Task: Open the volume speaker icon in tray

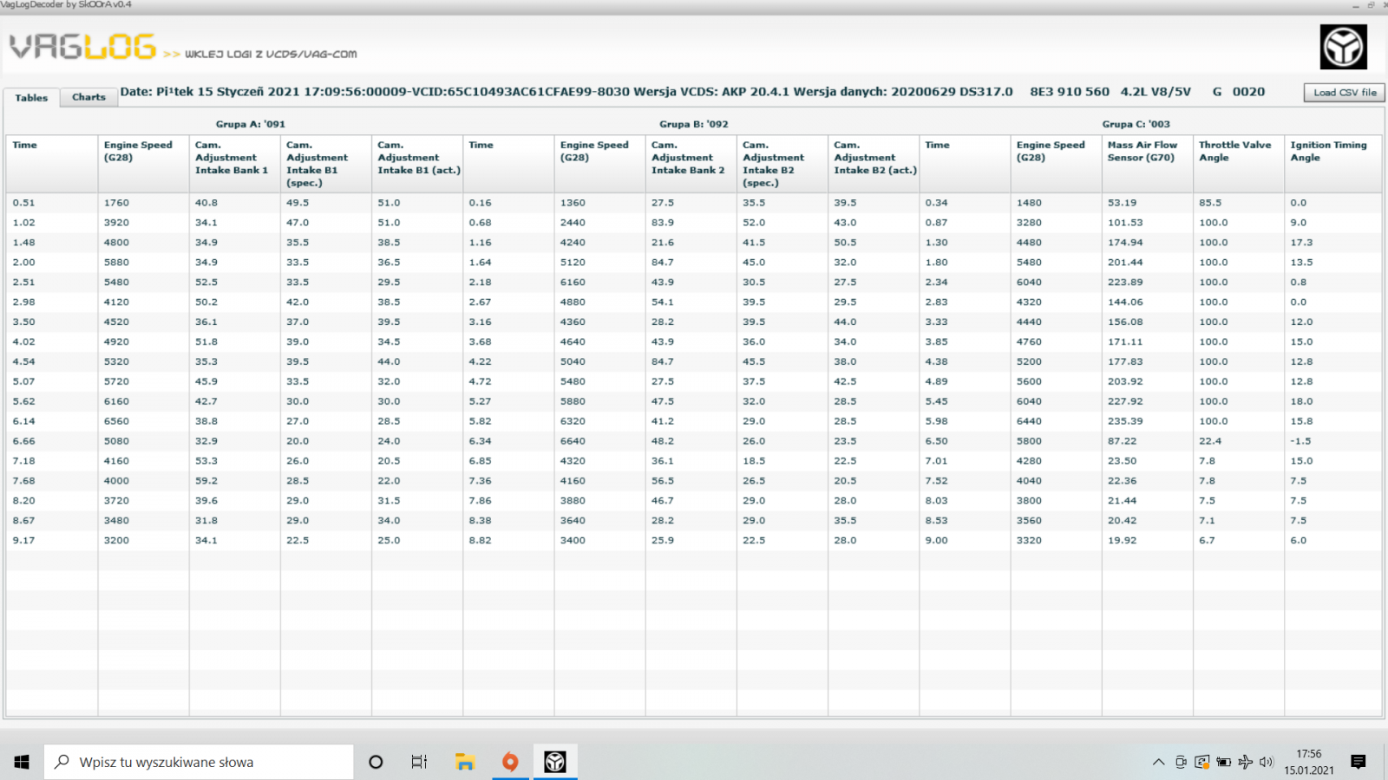Action: pyautogui.click(x=1267, y=762)
